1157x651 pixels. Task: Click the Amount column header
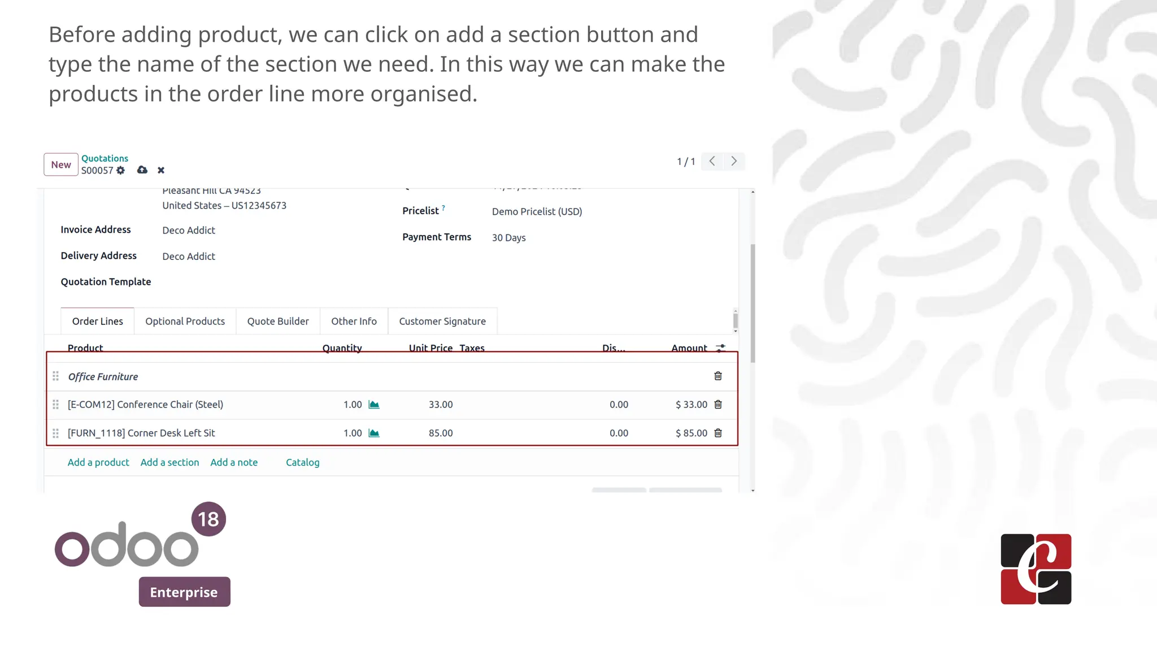click(689, 348)
